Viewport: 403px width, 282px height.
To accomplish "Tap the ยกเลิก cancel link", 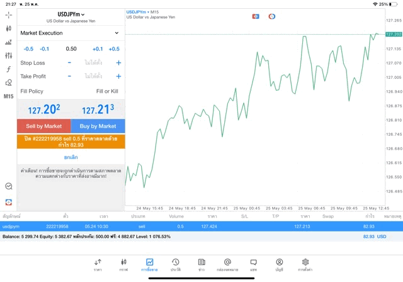I will [x=71, y=157].
